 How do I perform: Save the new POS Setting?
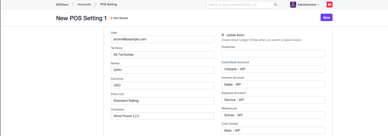point(326,18)
